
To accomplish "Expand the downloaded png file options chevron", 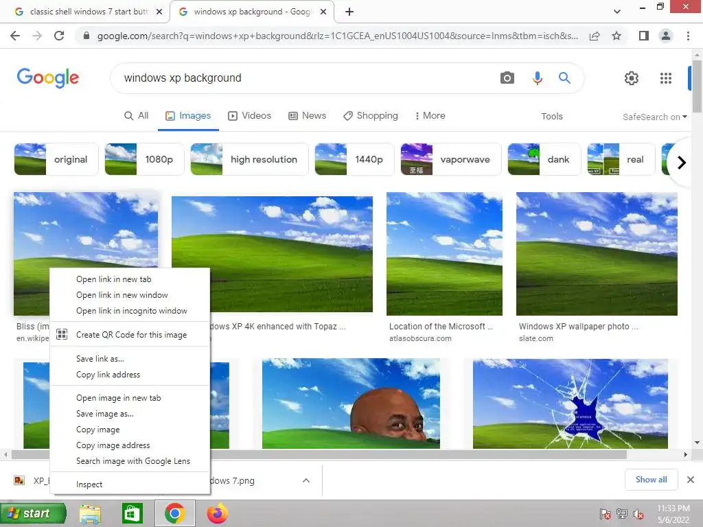I will 306,480.
